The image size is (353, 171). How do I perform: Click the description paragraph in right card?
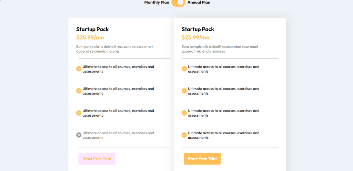220,49
